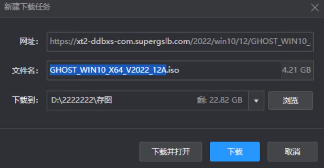Start the download with the blue 下载 button
This screenshot has height=168, width=324.
(x=235, y=151)
